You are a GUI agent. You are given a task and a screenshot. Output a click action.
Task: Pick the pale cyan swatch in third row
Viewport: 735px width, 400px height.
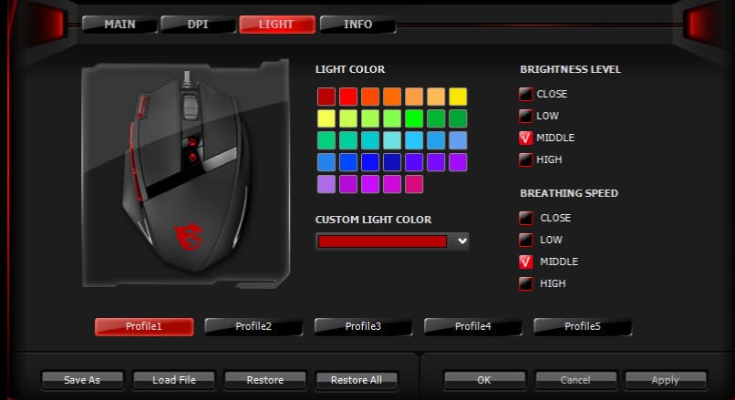tap(392, 140)
